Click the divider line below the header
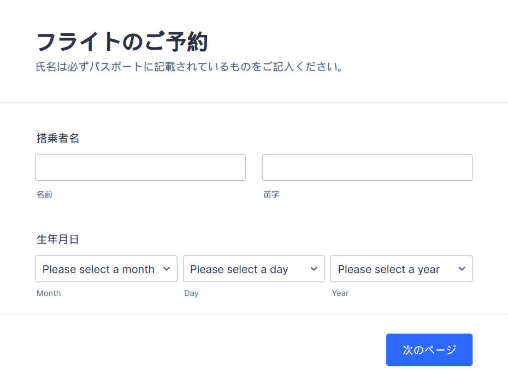The width and height of the screenshot is (508, 385). [x=254, y=103]
